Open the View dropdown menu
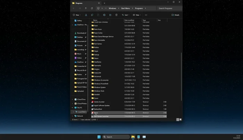 [137, 15]
